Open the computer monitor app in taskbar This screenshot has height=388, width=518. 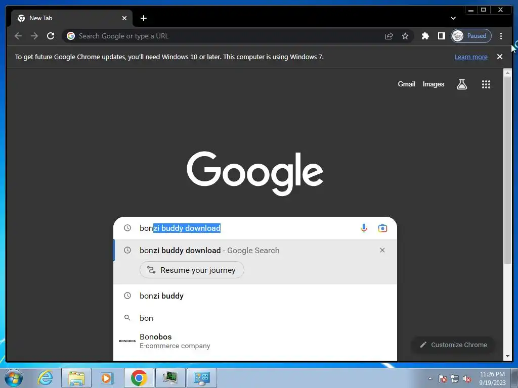170,378
